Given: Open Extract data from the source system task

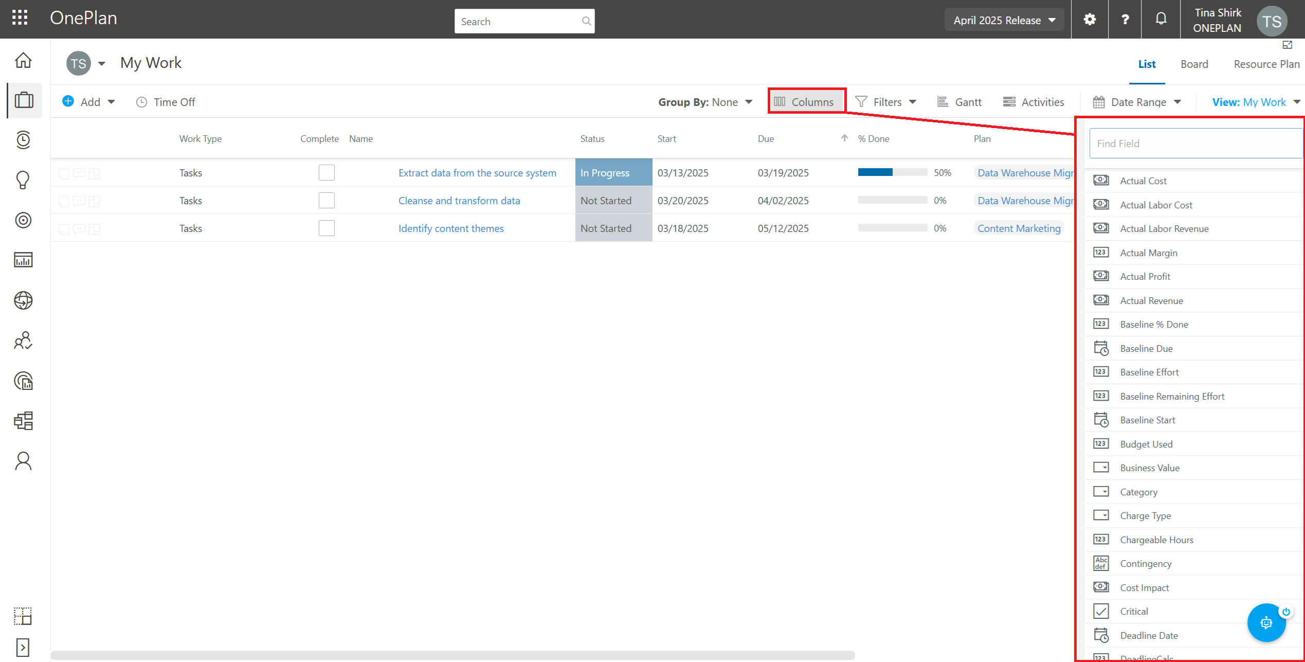Looking at the screenshot, I should pos(477,173).
